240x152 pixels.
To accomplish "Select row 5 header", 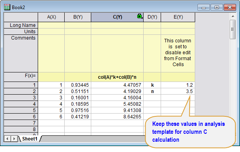I will click(21, 110).
